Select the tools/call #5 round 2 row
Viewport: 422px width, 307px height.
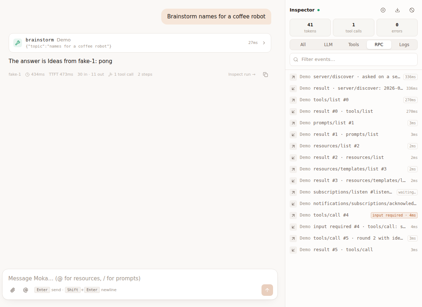pyautogui.click(x=353, y=239)
